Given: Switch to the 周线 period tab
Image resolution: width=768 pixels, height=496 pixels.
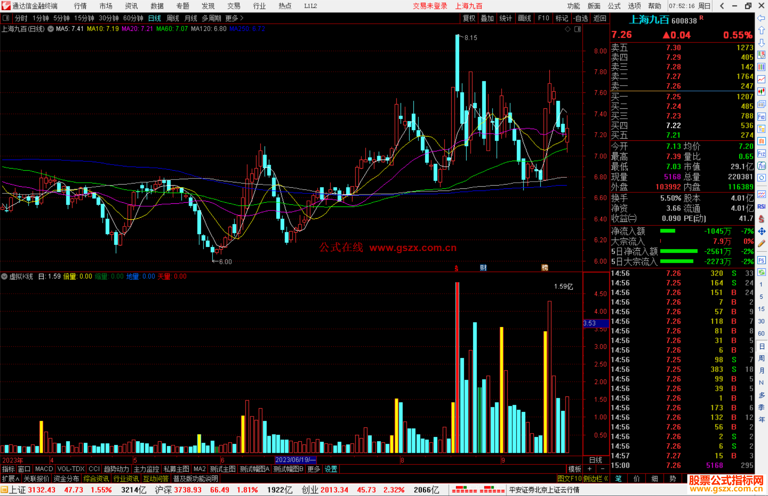Looking at the screenshot, I should pos(173,18).
